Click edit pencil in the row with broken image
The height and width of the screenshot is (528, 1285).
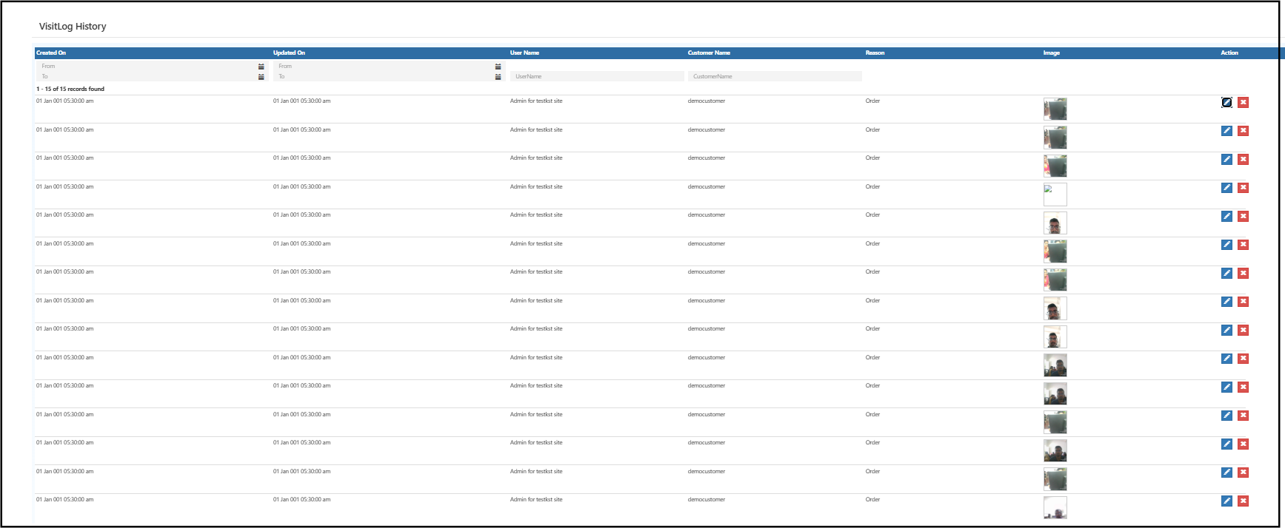coord(1226,188)
